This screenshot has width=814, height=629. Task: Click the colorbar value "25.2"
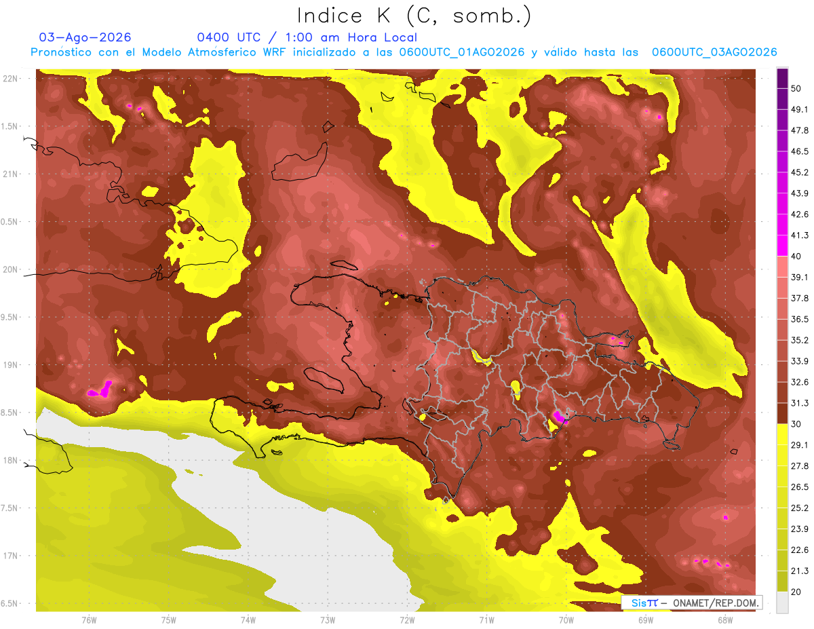pyautogui.click(x=800, y=508)
